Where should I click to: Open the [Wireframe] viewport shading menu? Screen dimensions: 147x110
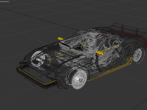(5, 2)
